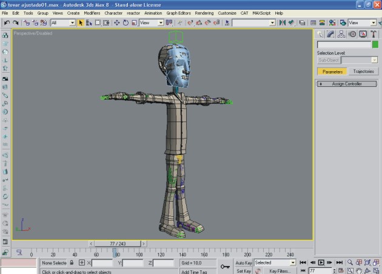Click the Undo arrow icon

[x=7, y=22]
